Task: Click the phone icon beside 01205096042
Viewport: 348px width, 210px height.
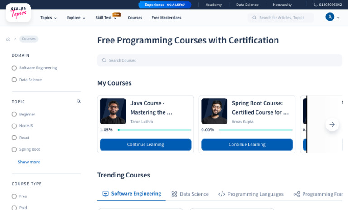Action: 315,5
